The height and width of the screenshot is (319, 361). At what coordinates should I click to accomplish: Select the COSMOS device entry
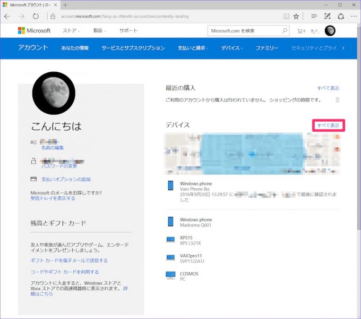(x=189, y=276)
